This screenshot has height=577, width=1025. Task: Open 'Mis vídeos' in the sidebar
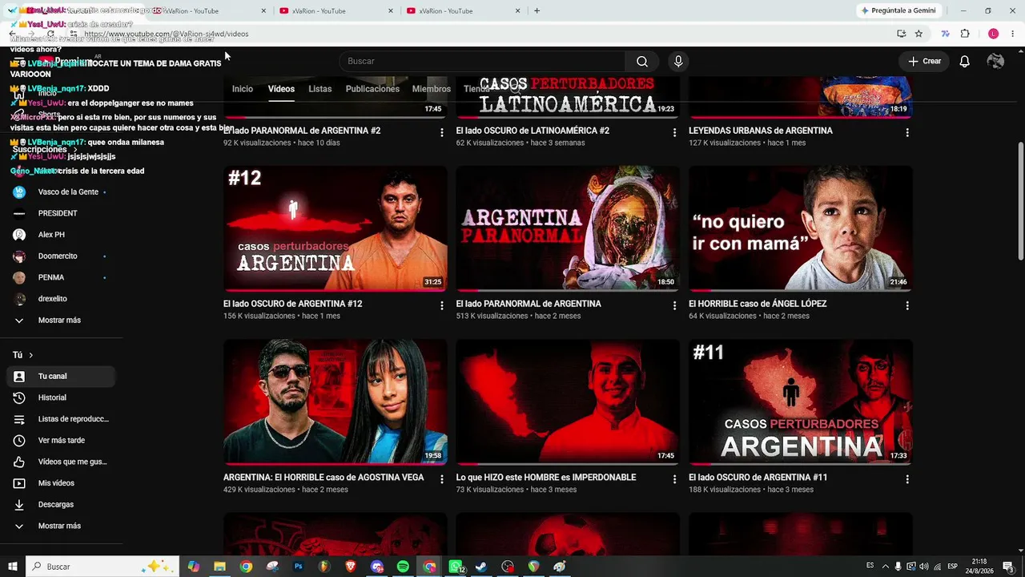point(61,483)
